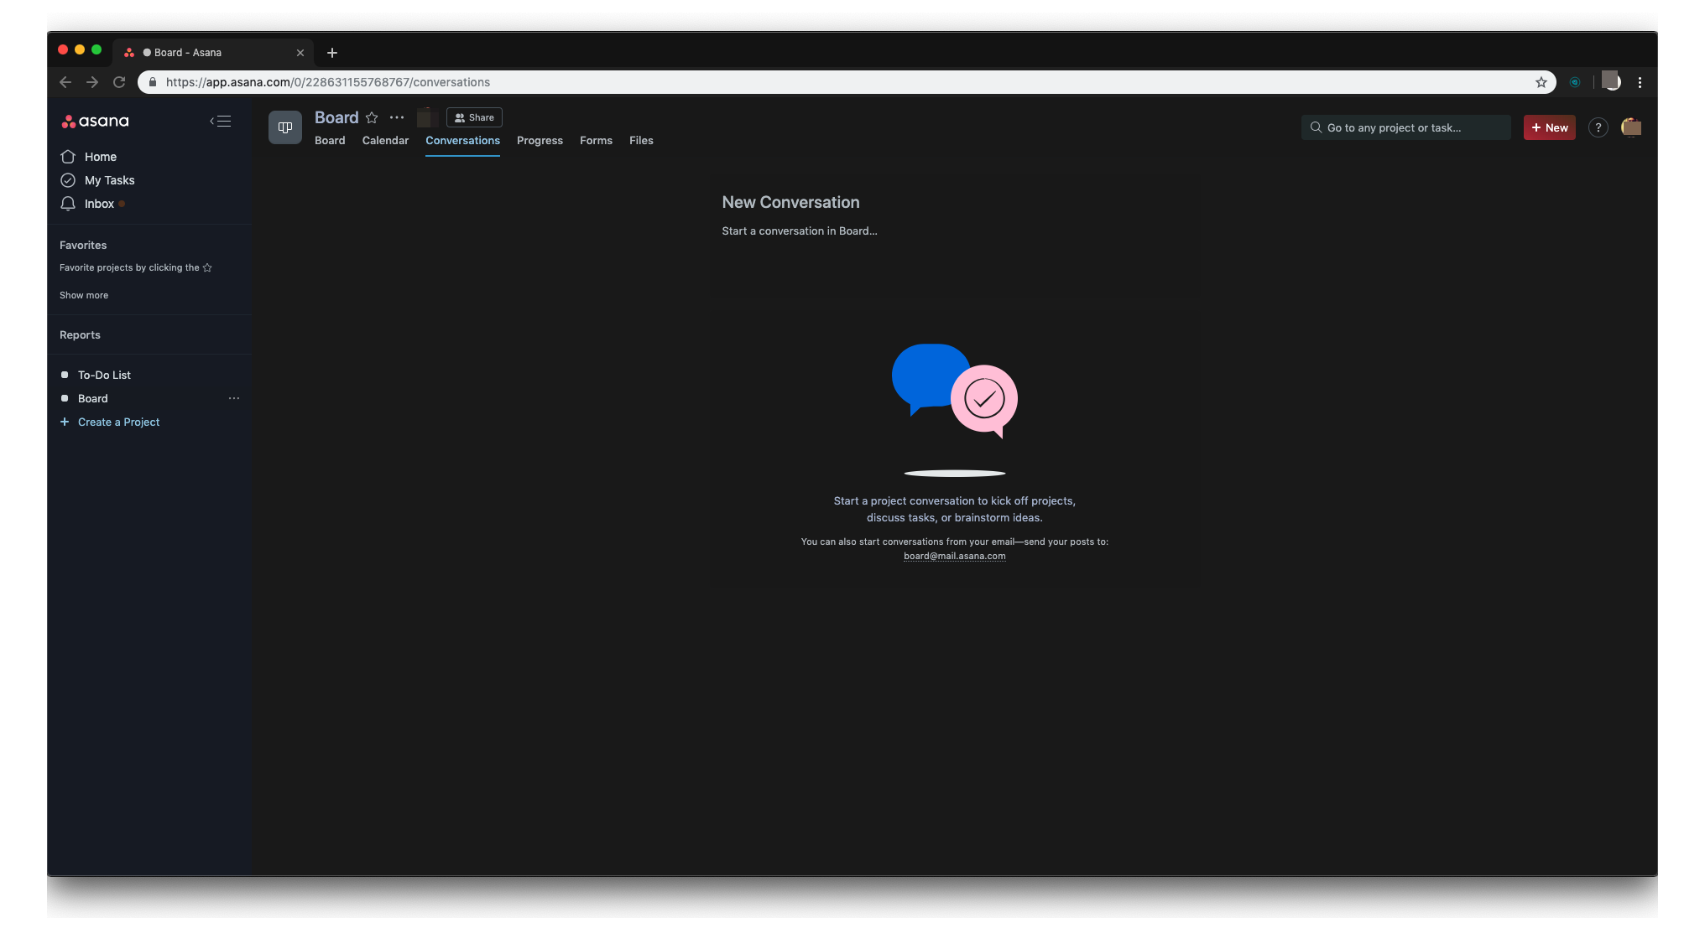
Task: Click the Start a conversation text field
Action: point(799,231)
